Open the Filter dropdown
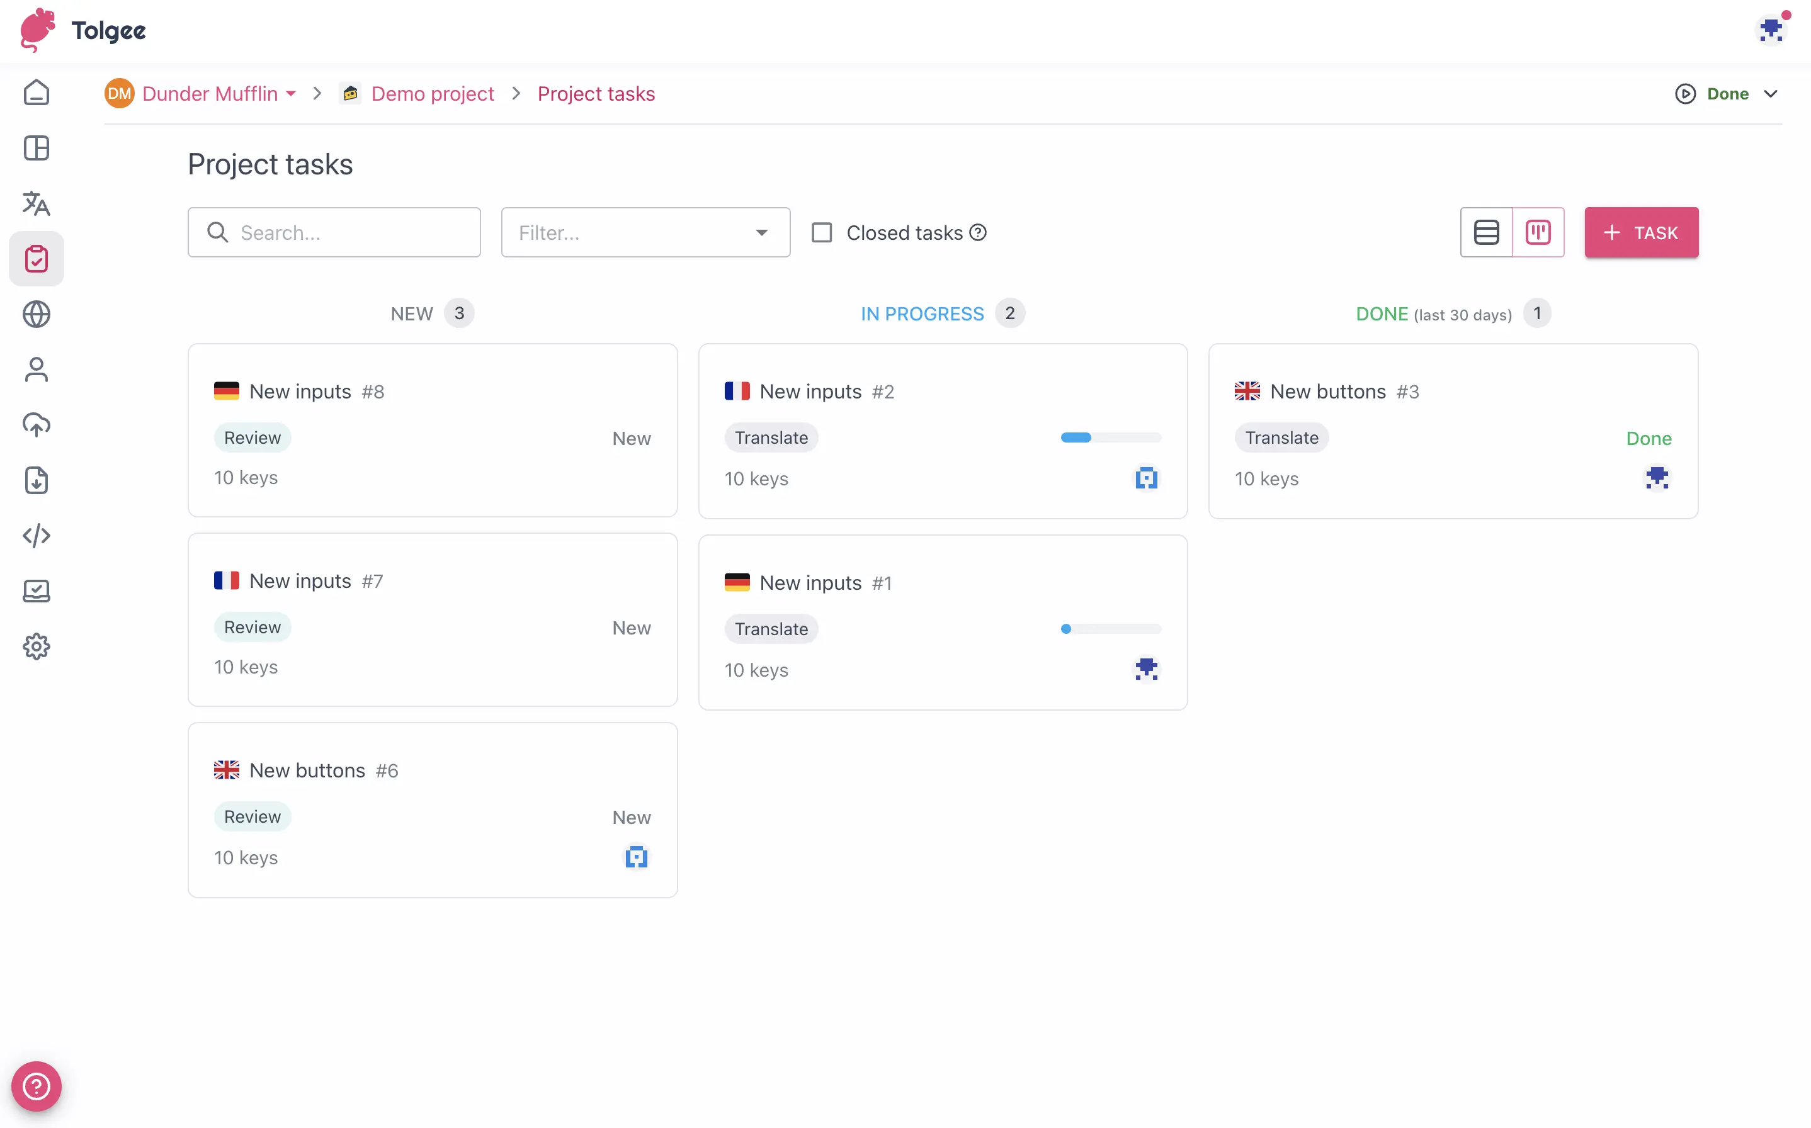Image resolution: width=1811 pixels, height=1128 pixels. (645, 233)
